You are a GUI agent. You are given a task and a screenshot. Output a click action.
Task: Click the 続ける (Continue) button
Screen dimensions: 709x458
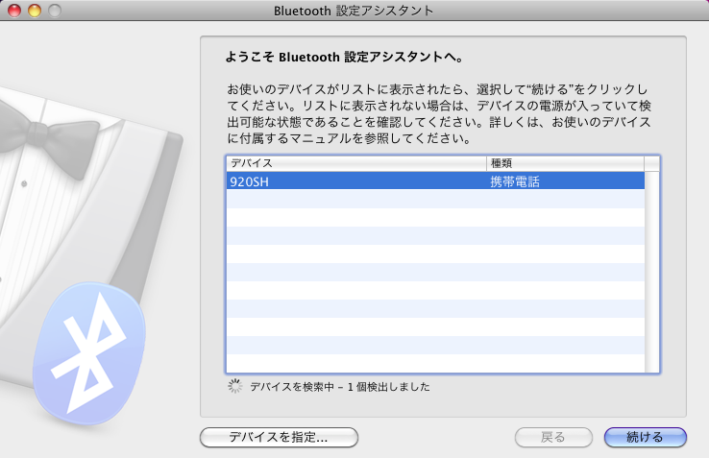point(646,437)
